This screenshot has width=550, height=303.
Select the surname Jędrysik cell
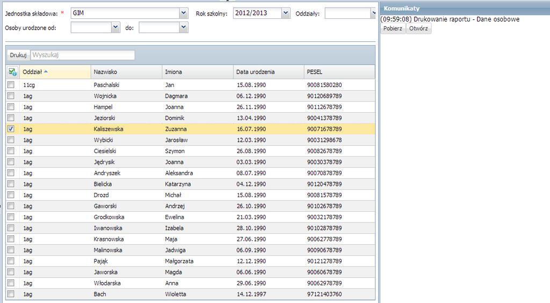tap(104, 162)
